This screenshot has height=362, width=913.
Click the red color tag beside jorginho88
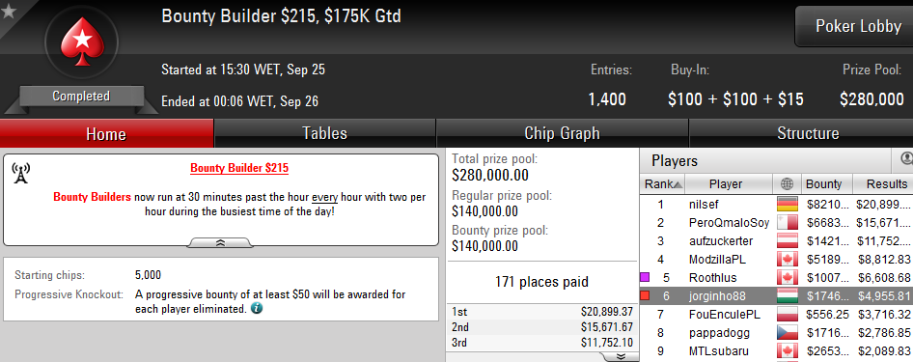645,295
